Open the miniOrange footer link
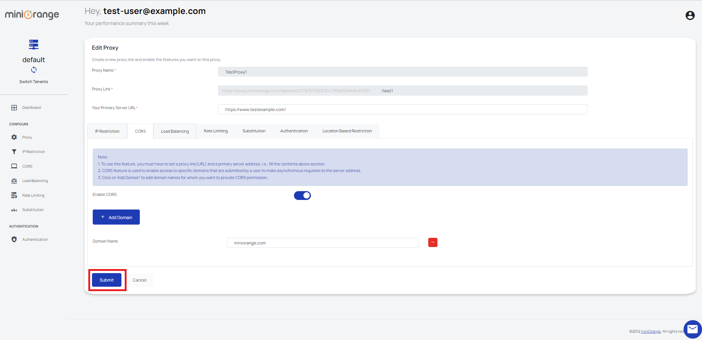The width and height of the screenshot is (702, 340). [x=651, y=332]
